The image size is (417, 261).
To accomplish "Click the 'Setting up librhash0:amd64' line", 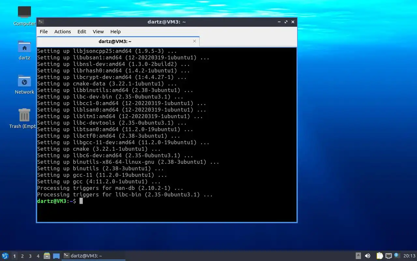I will pyautogui.click(x=113, y=70).
